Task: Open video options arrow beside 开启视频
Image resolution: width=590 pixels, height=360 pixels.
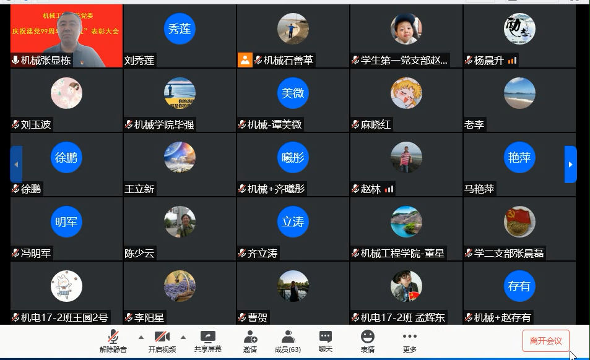Action: pos(183,337)
